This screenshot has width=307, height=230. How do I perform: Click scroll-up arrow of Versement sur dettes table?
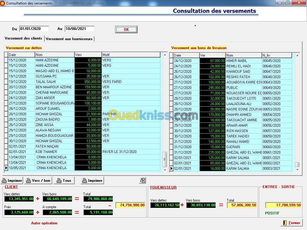[165, 55]
